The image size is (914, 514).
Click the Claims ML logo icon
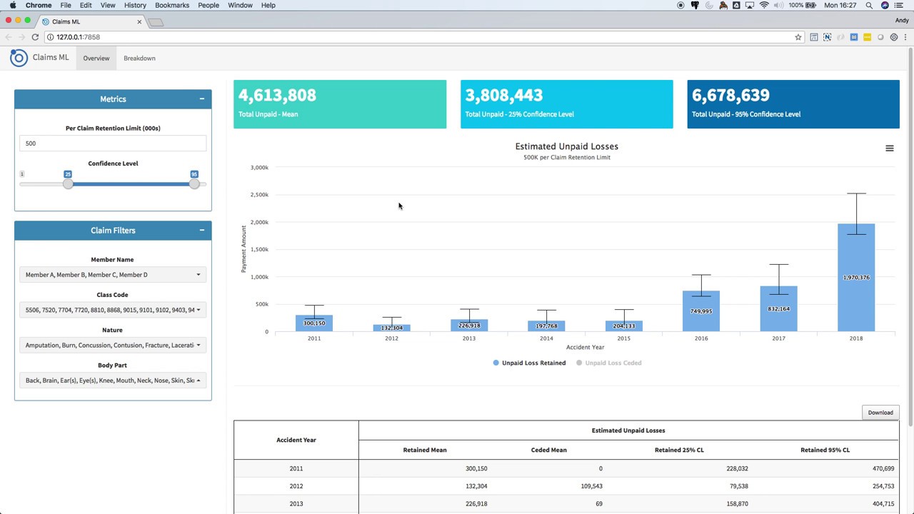point(19,58)
